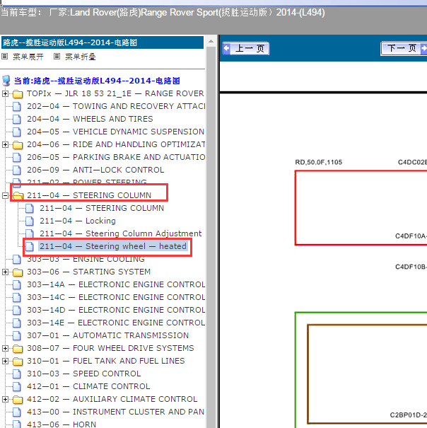Click page icon of 204-04 Wheels and Tires

17,120
